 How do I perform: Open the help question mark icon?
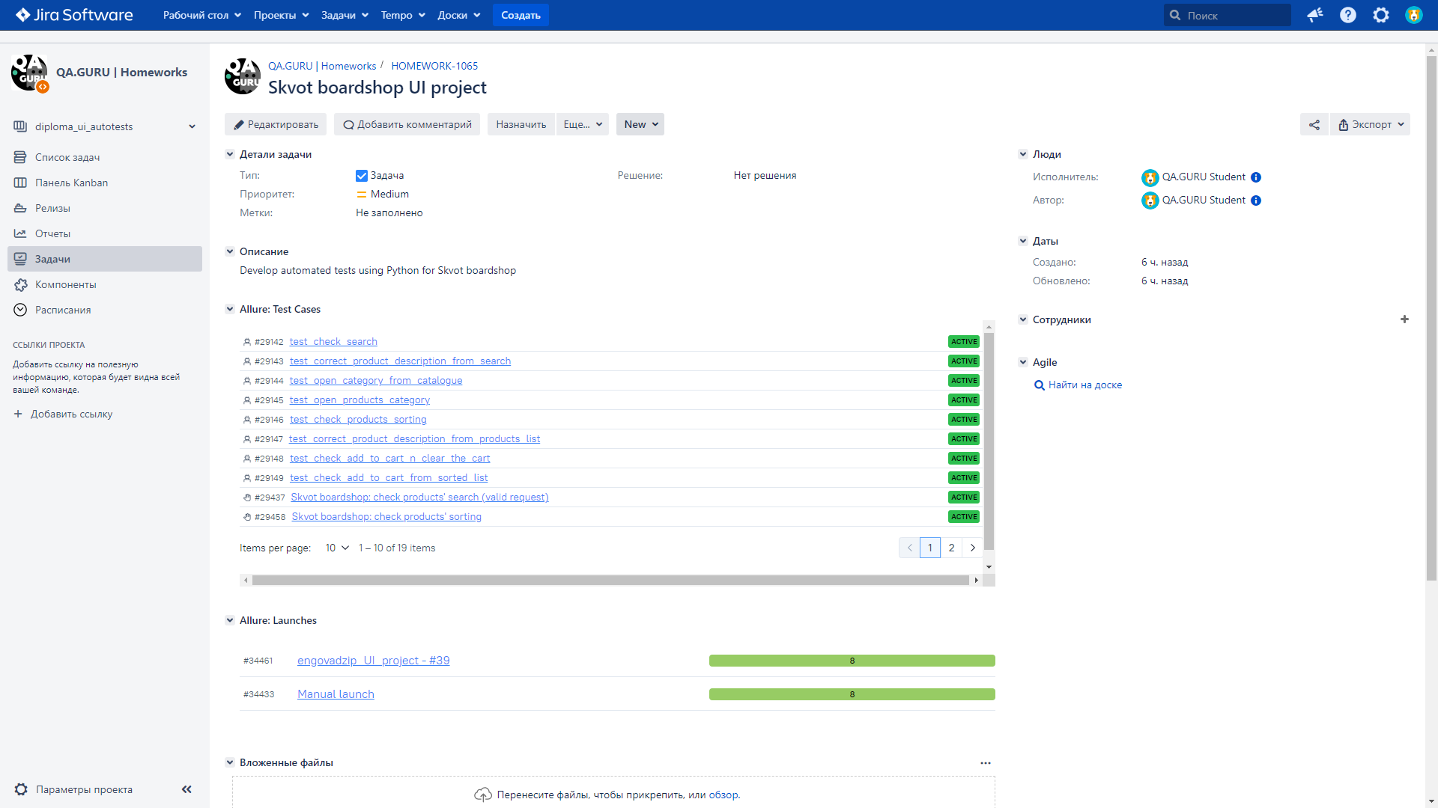(1347, 15)
